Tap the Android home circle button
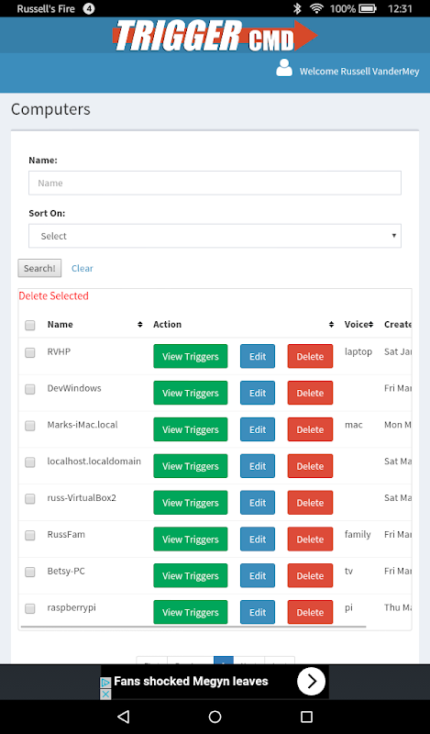430x734 pixels. click(x=215, y=717)
